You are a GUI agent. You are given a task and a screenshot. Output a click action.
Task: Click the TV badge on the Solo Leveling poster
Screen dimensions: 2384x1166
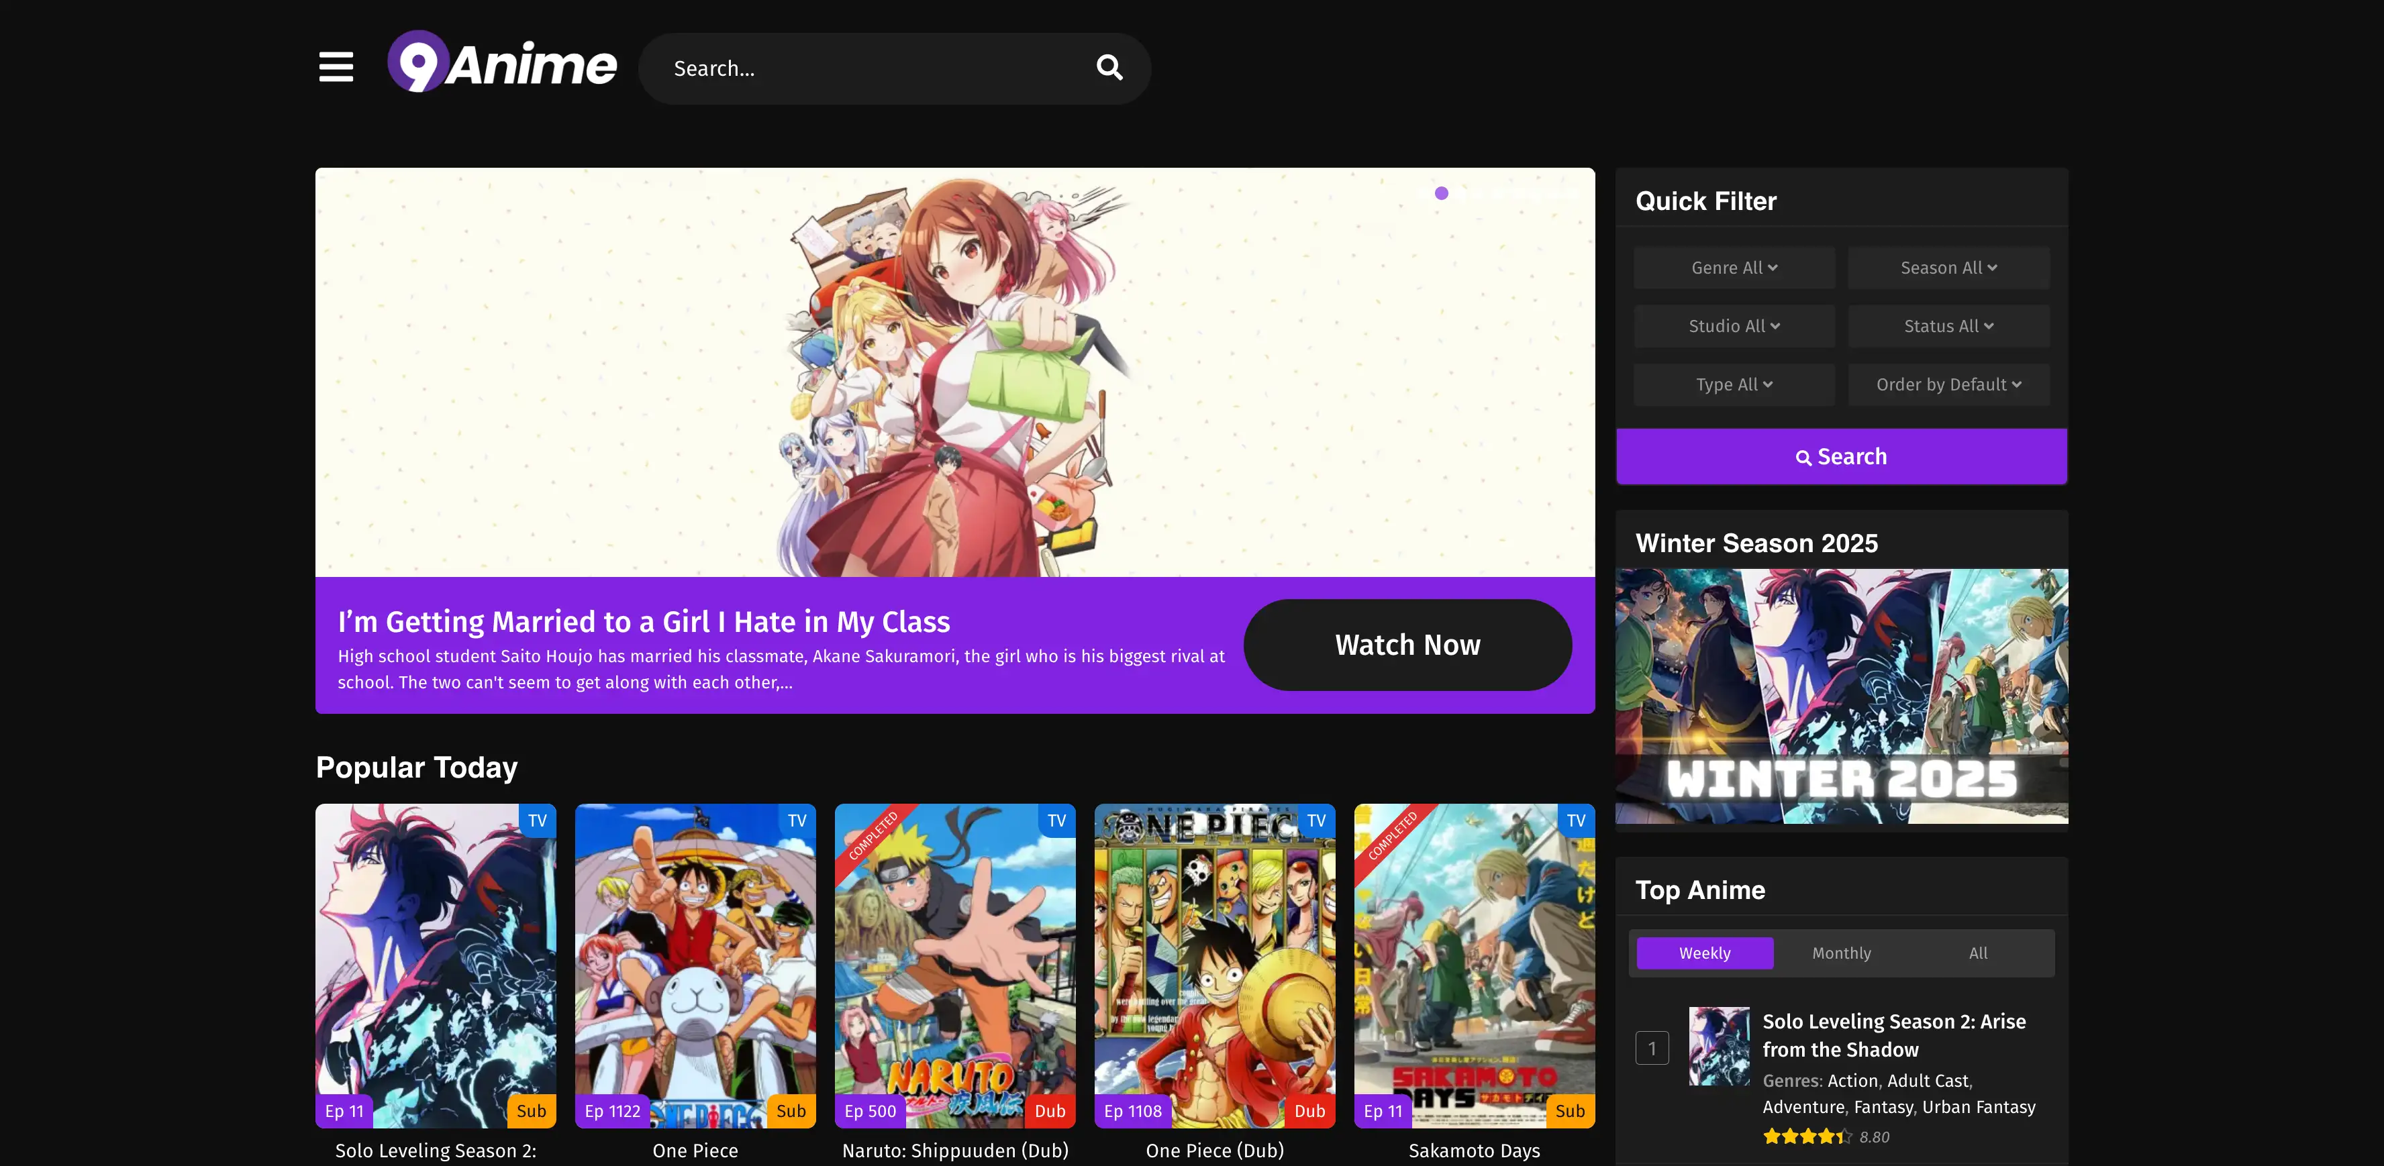(x=537, y=820)
